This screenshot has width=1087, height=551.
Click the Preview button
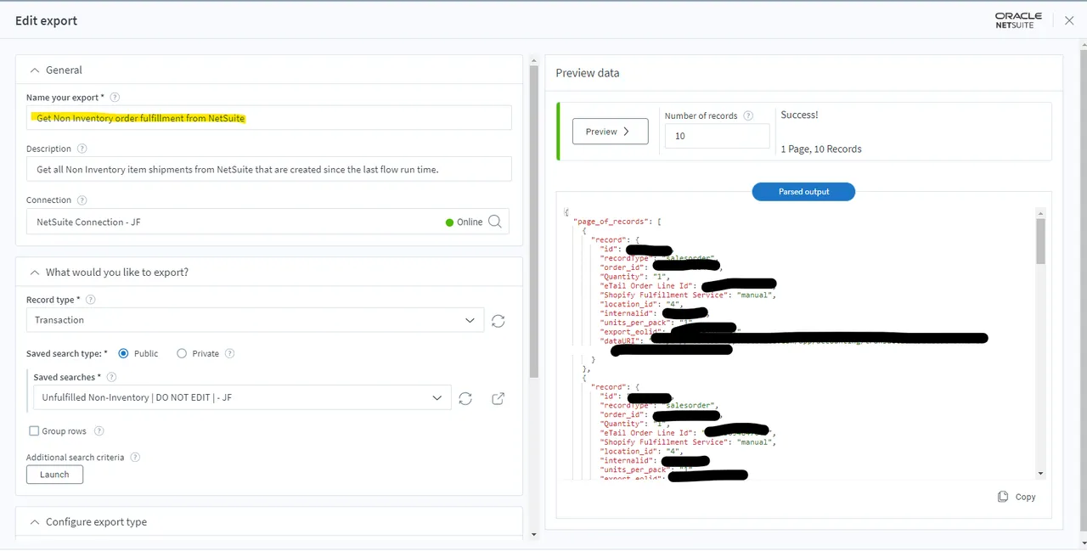(610, 132)
